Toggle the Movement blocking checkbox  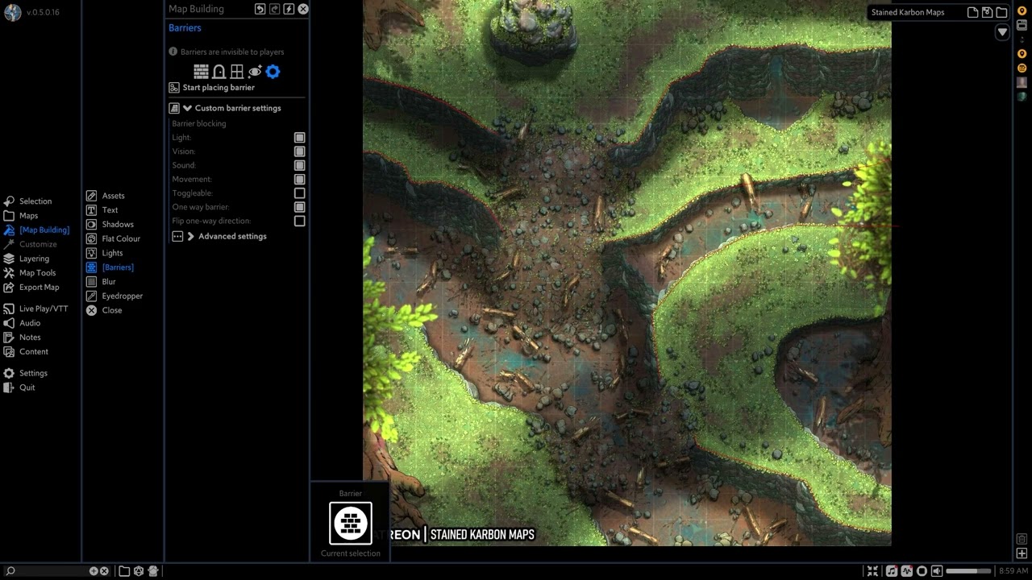pyautogui.click(x=300, y=180)
